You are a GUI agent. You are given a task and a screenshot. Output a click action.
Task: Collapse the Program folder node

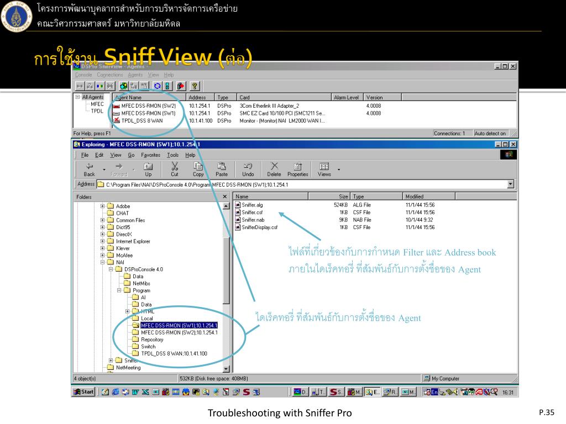(119, 290)
